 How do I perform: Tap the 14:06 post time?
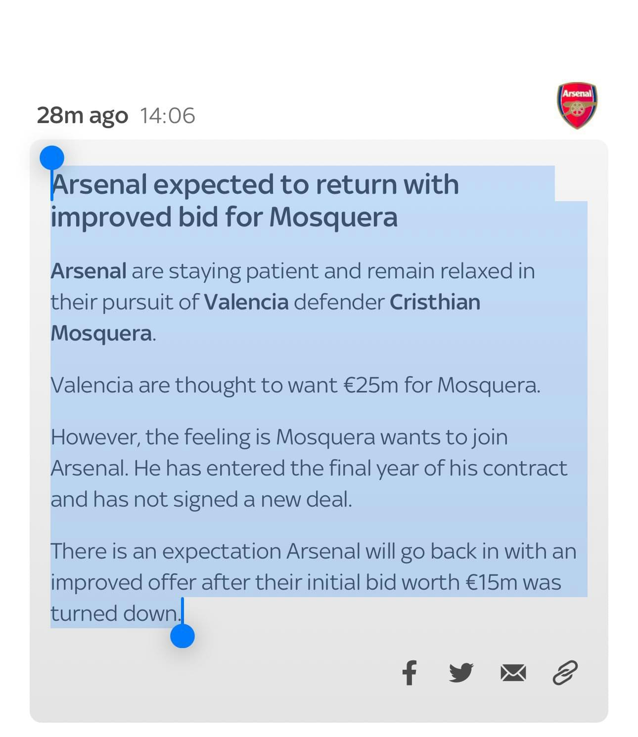point(168,116)
